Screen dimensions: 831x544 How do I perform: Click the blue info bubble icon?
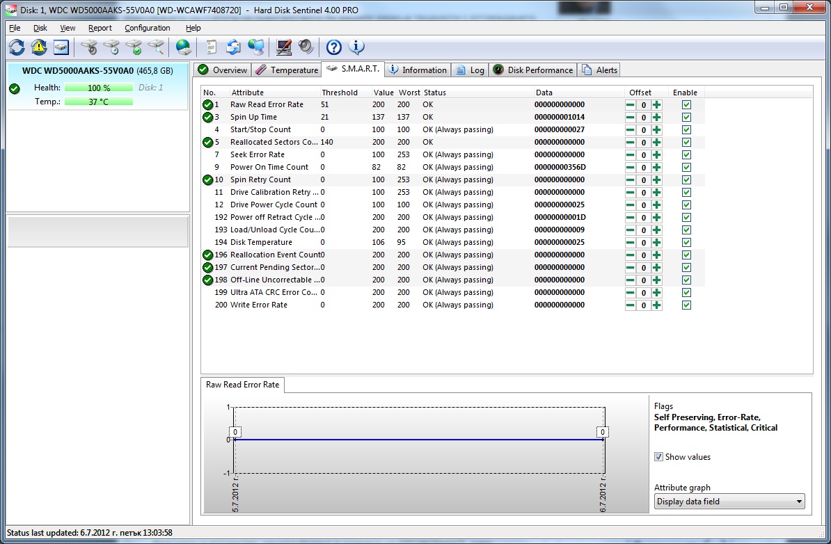tap(356, 47)
